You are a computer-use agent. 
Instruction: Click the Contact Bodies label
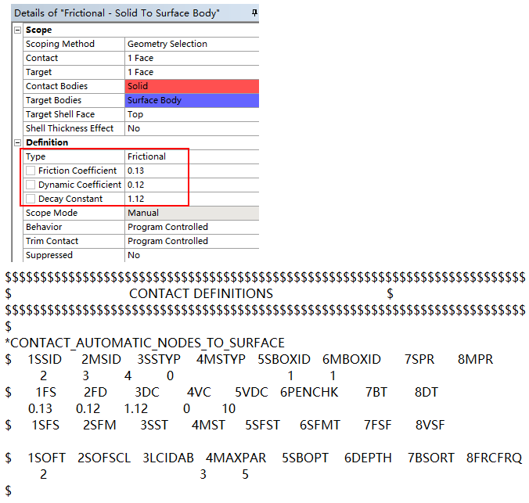pos(56,86)
